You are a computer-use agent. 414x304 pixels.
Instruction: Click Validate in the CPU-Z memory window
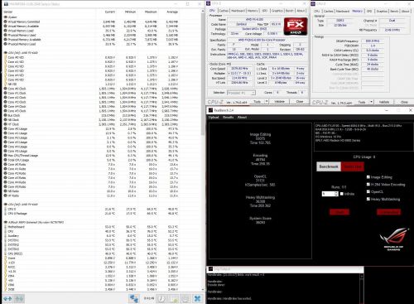[384, 102]
